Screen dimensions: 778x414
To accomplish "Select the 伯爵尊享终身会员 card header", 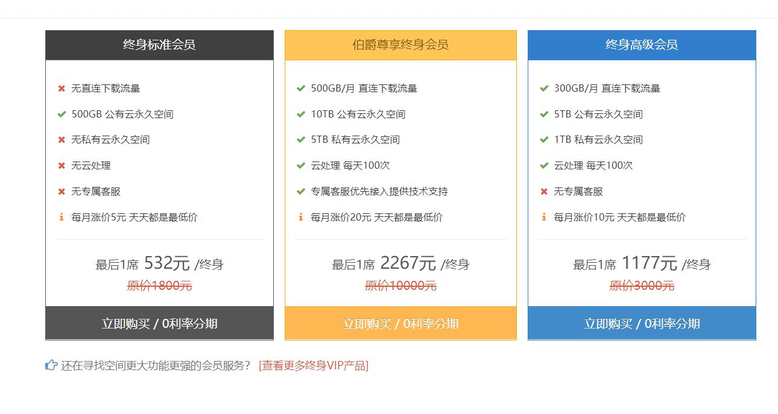I will click(x=400, y=44).
